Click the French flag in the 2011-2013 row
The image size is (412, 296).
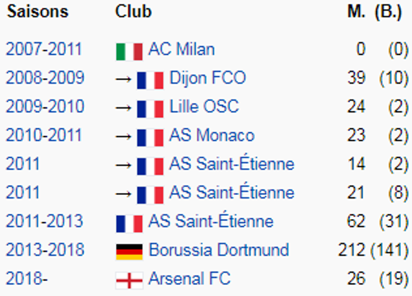[129, 223]
